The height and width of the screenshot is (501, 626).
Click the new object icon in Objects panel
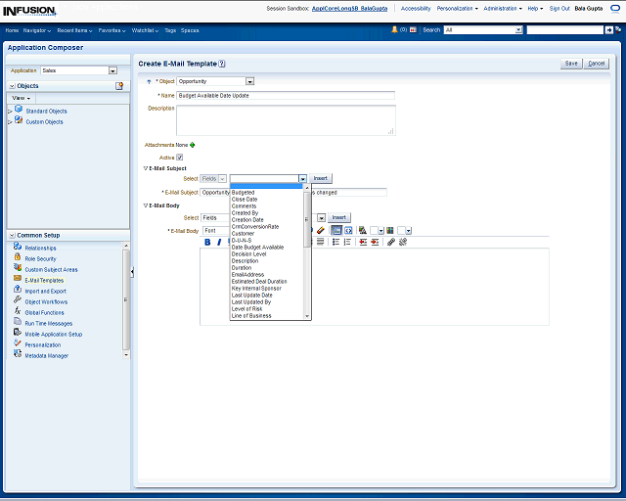pyautogui.click(x=119, y=86)
